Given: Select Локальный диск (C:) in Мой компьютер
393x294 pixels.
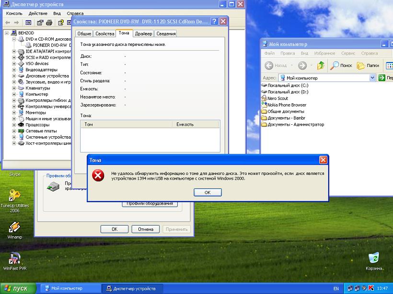Looking at the screenshot, I should (285, 86).
